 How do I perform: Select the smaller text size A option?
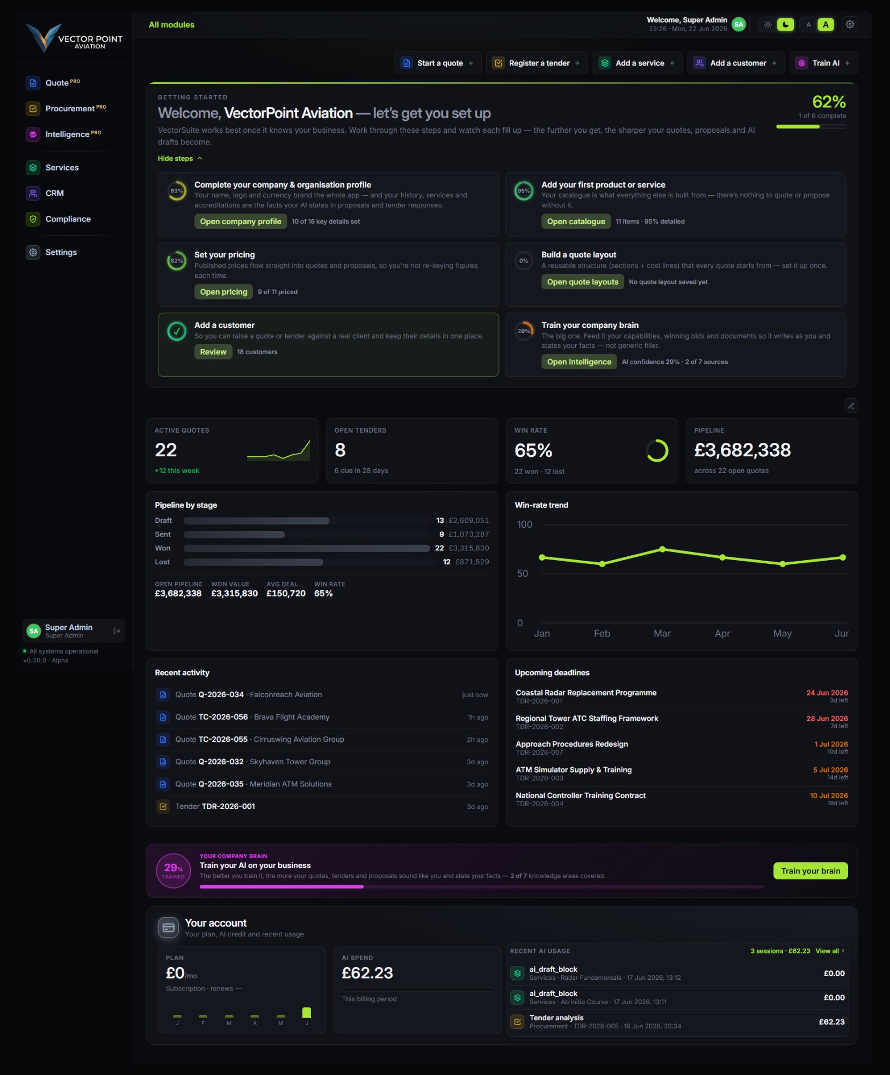[808, 25]
